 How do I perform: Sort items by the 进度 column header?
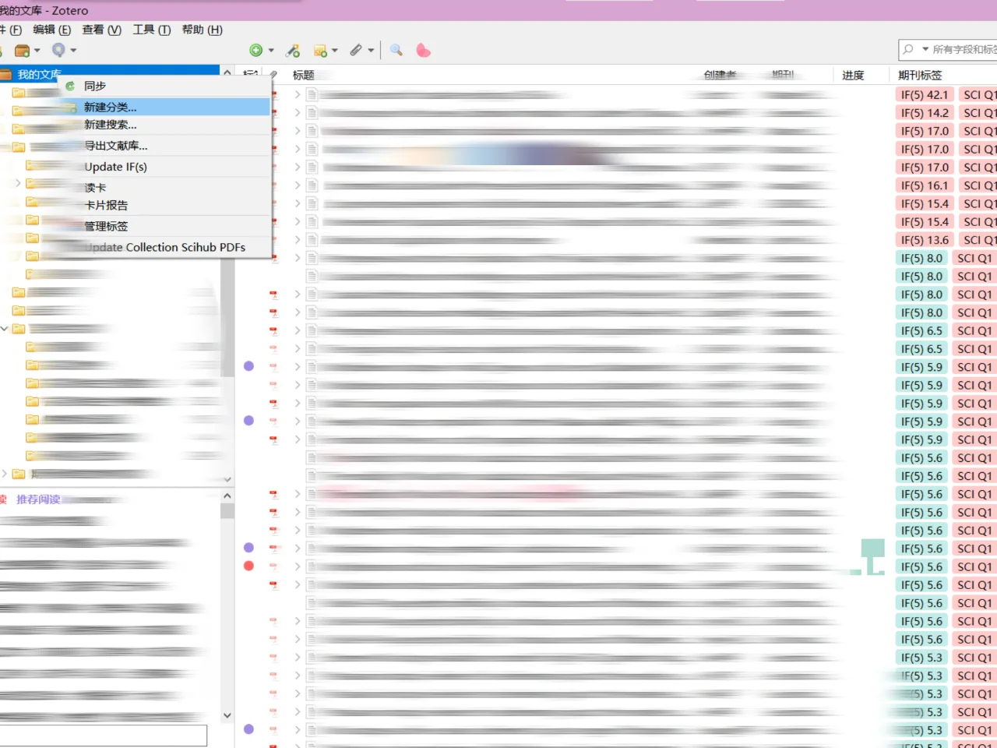(x=853, y=75)
